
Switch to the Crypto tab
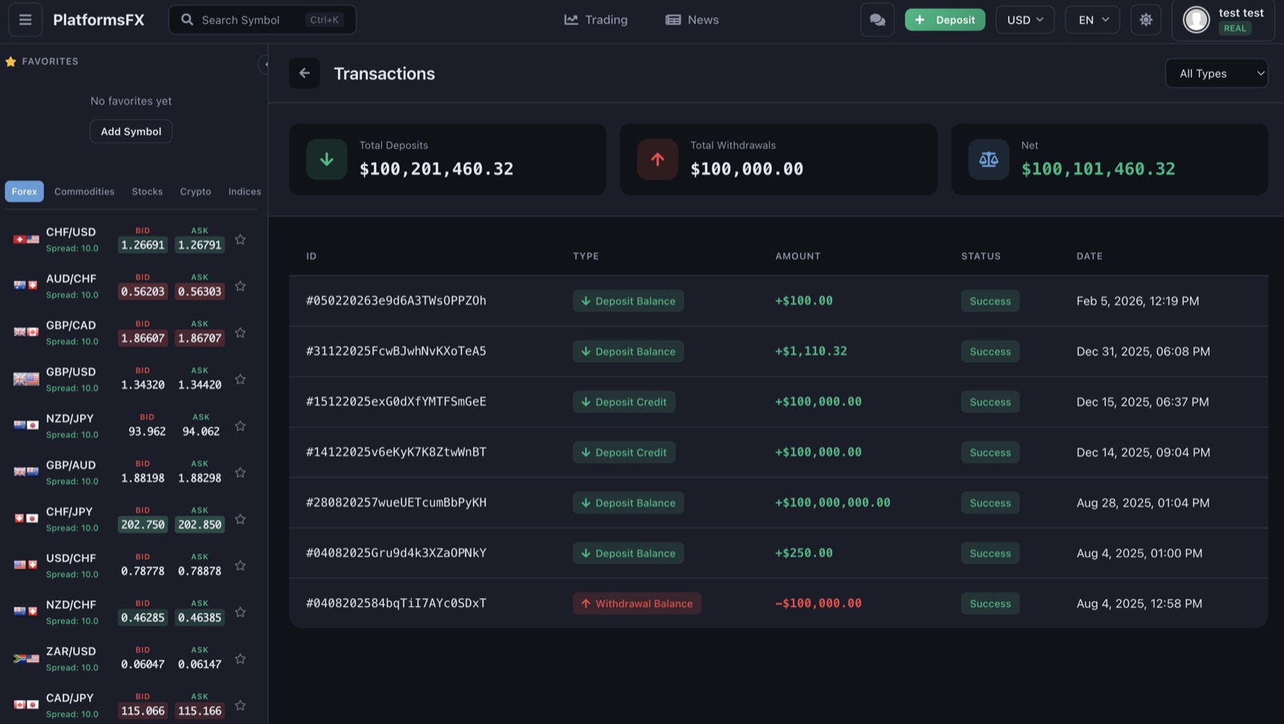[195, 191]
